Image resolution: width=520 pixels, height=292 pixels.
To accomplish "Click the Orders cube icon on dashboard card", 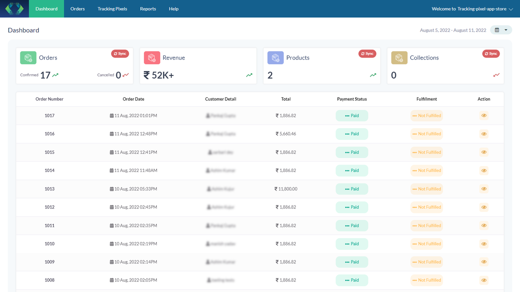I will pos(28,58).
